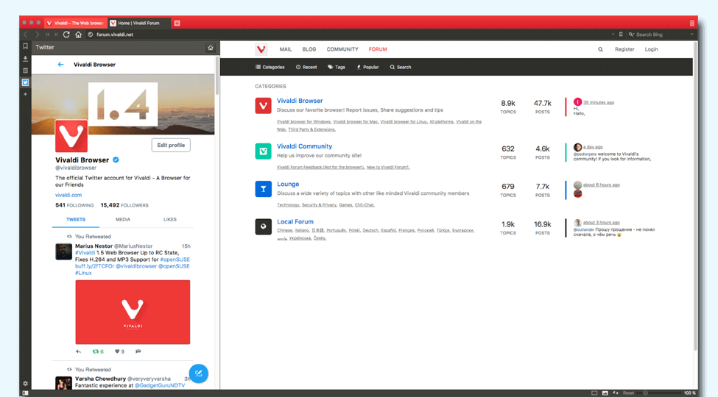The width and height of the screenshot is (718, 397).
Task: Reset page zoom in status bar
Action: pyautogui.click(x=629, y=393)
